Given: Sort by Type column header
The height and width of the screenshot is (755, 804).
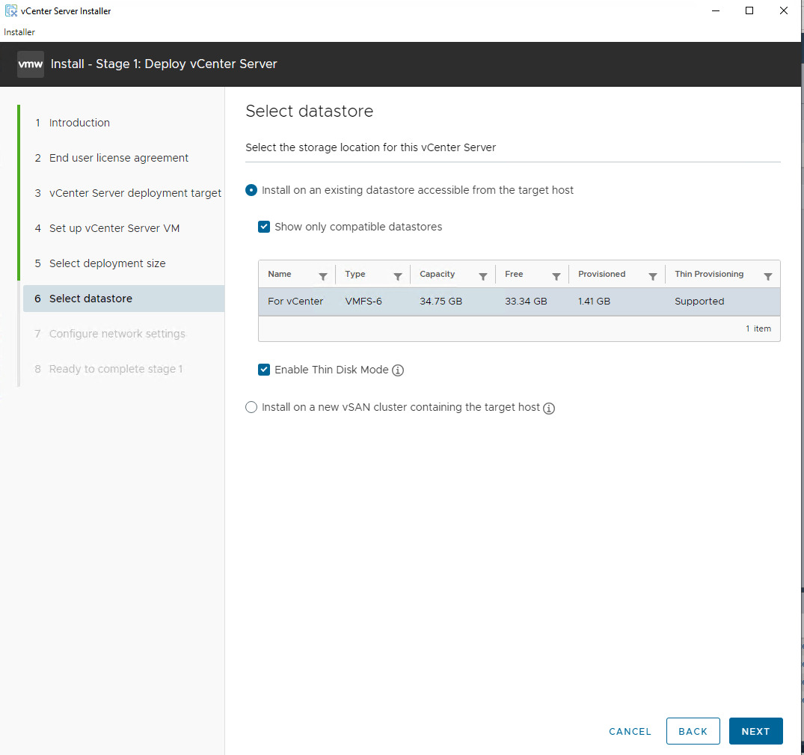Looking at the screenshot, I should tap(355, 274).
